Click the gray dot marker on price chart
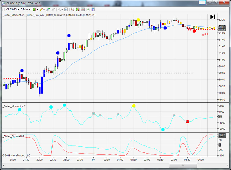This screenshot has height=170, width=231. 98,31
